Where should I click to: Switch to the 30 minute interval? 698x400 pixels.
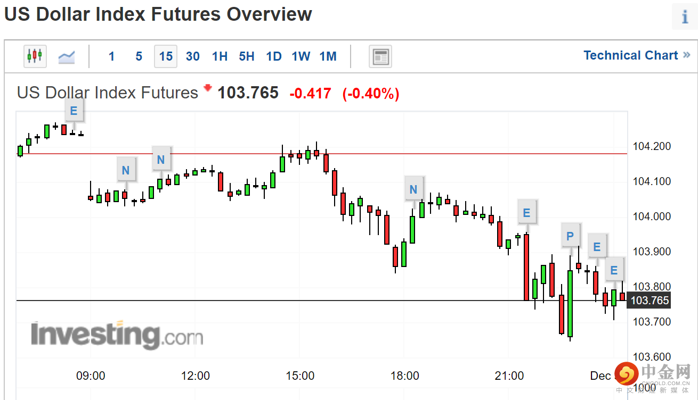coord(193,56)
